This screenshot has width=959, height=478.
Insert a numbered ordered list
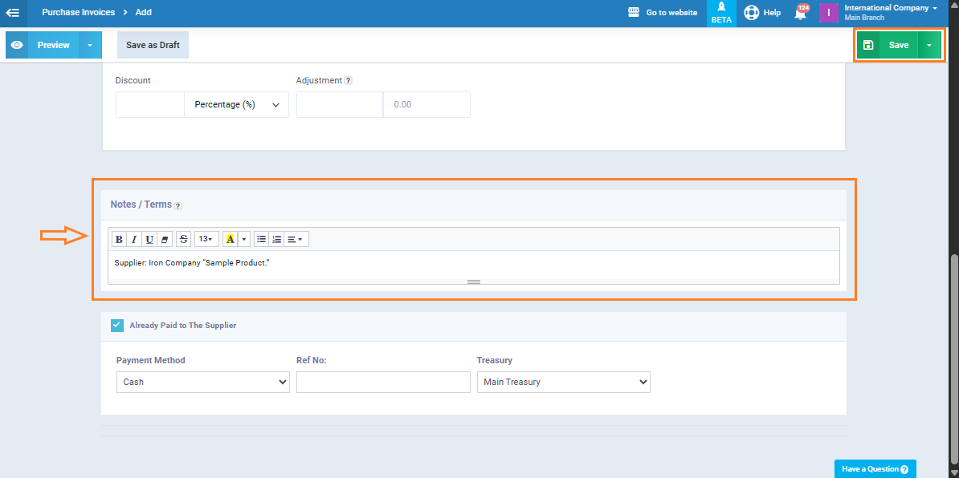tap(277, 239)
